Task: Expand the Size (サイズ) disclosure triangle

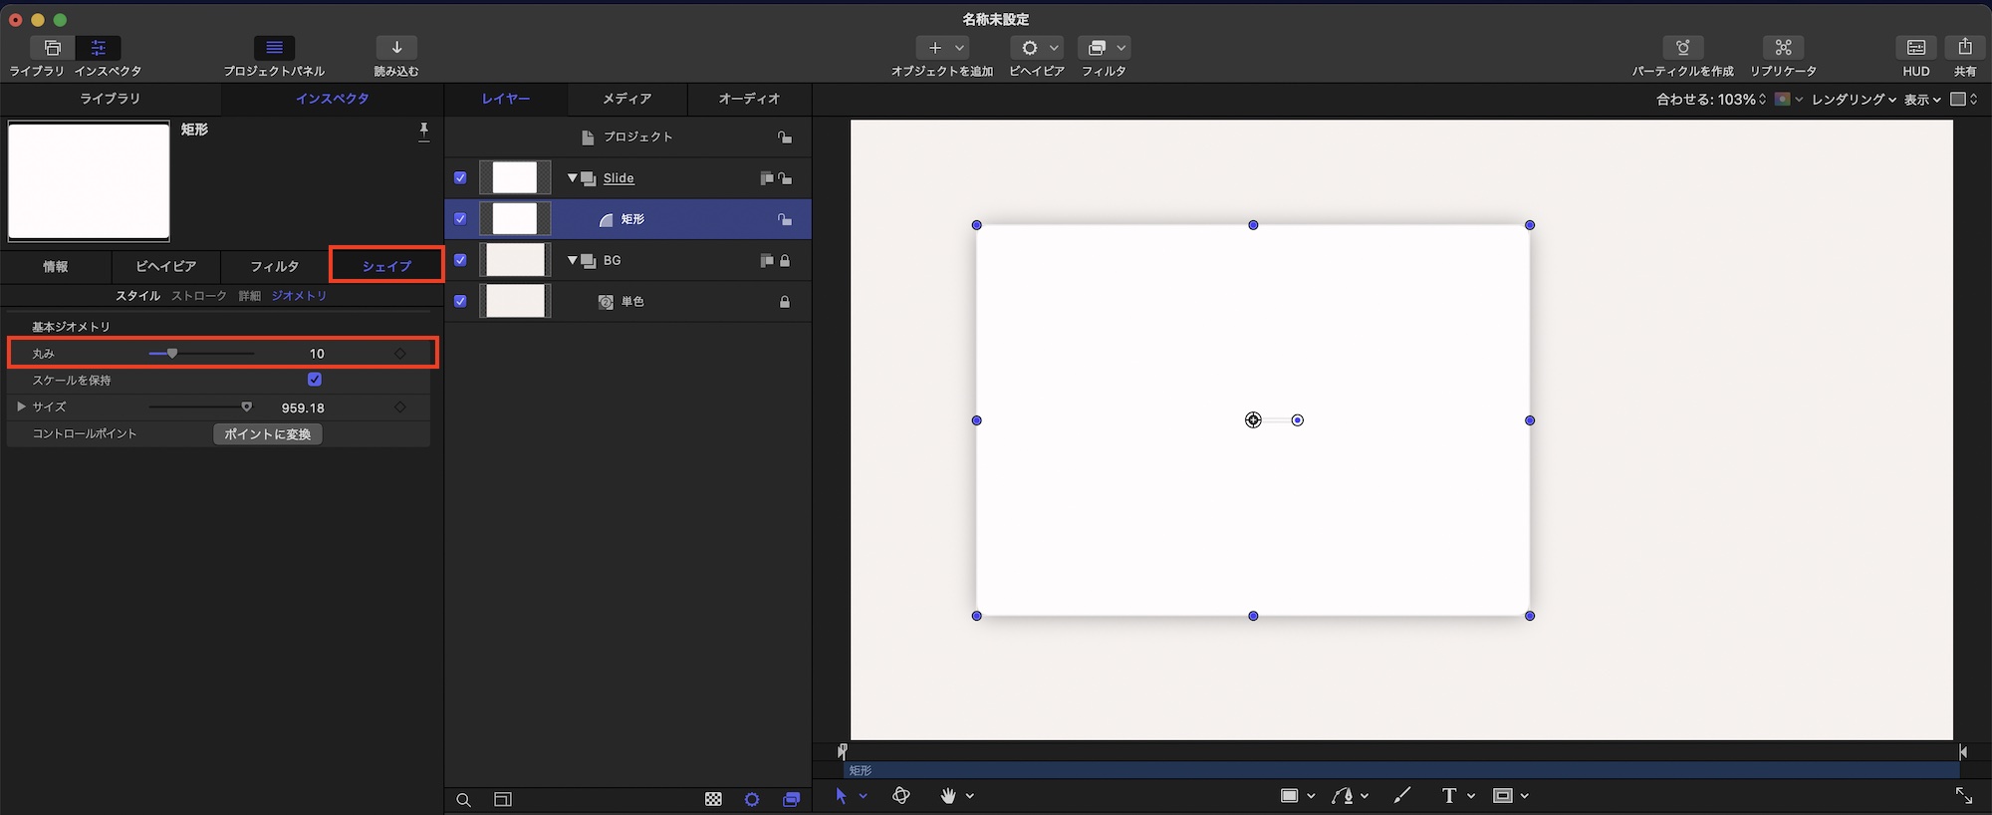Action: pyautogui.click(x=21, y=407)
